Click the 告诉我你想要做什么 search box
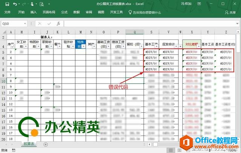 pos(145,12)
